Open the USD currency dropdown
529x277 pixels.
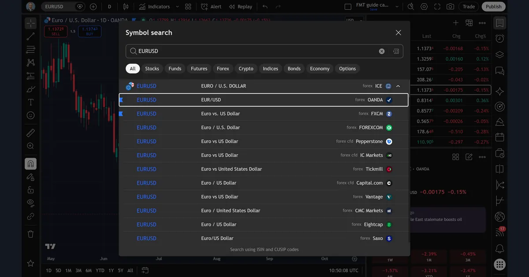354,20
